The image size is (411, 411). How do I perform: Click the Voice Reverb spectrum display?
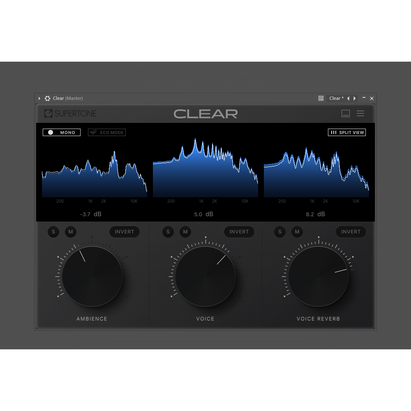tap(316, 172)
